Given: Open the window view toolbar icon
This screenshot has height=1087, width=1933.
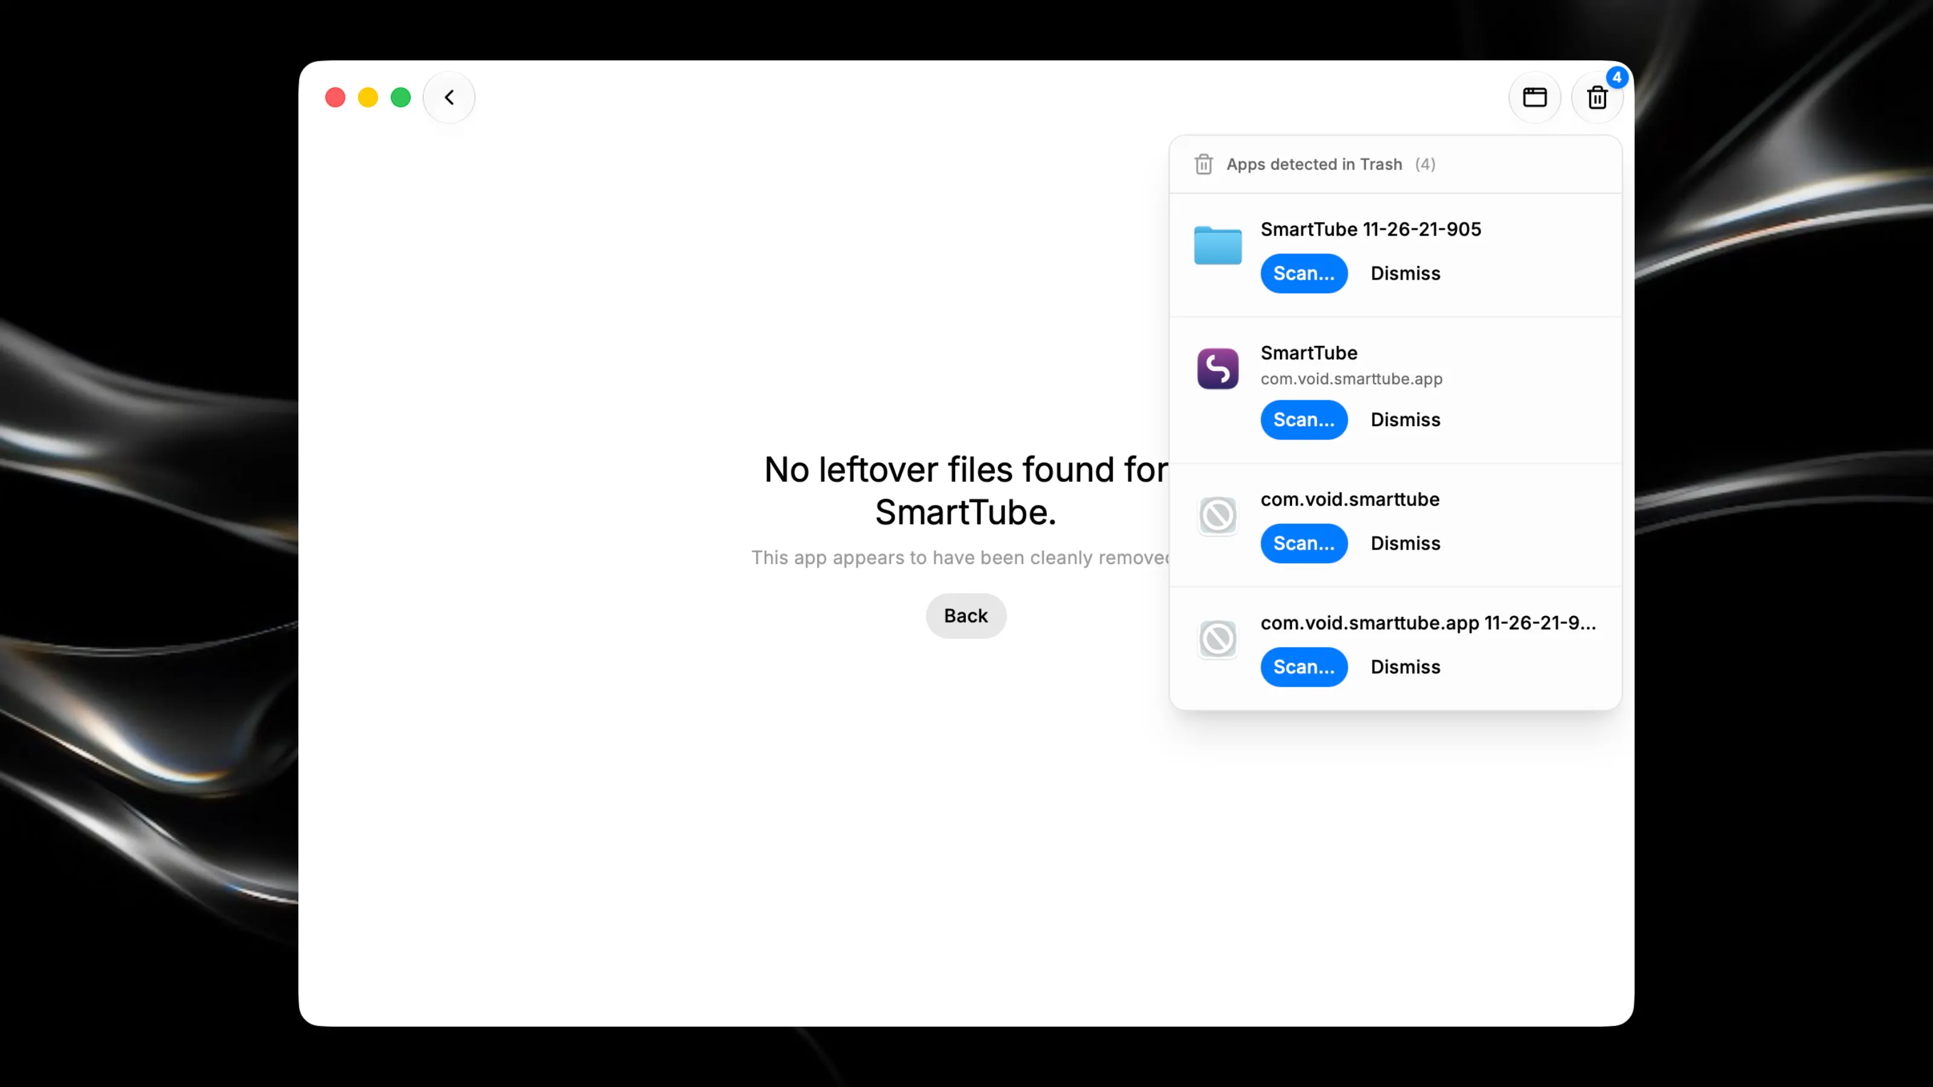Looking at the screenshot, I should tap(1534, 97).
